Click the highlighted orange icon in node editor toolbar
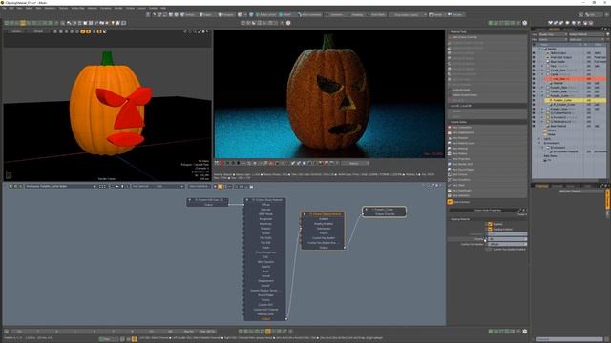Screen dimensions: 611x343 (221, 187)
